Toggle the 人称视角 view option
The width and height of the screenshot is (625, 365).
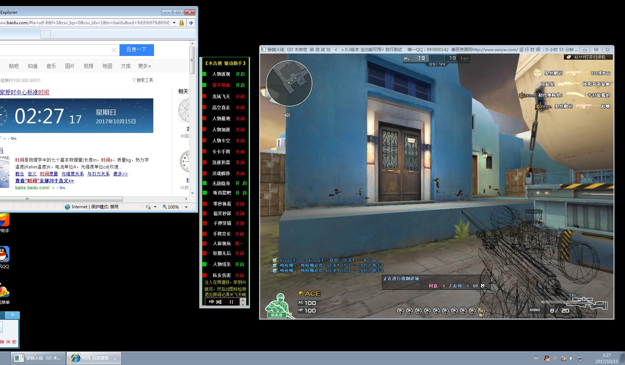tap(204, 243)
